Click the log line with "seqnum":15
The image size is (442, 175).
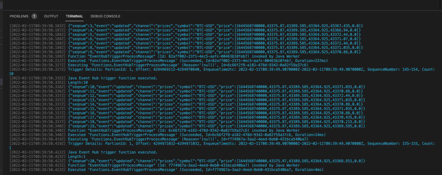(x=187, y=108)
